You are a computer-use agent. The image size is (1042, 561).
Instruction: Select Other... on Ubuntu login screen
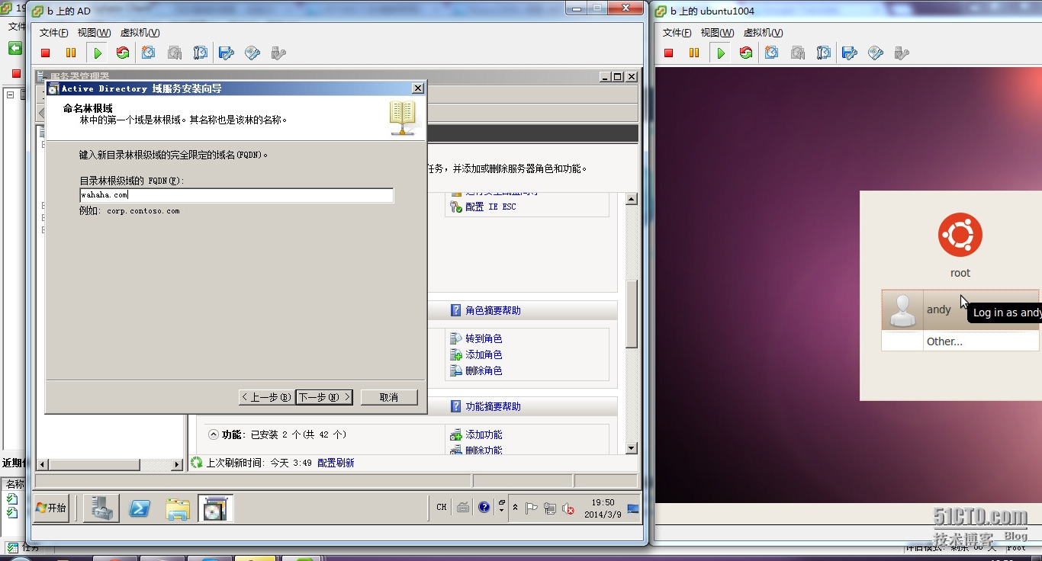pyautogui.click(x=960, y=341)
